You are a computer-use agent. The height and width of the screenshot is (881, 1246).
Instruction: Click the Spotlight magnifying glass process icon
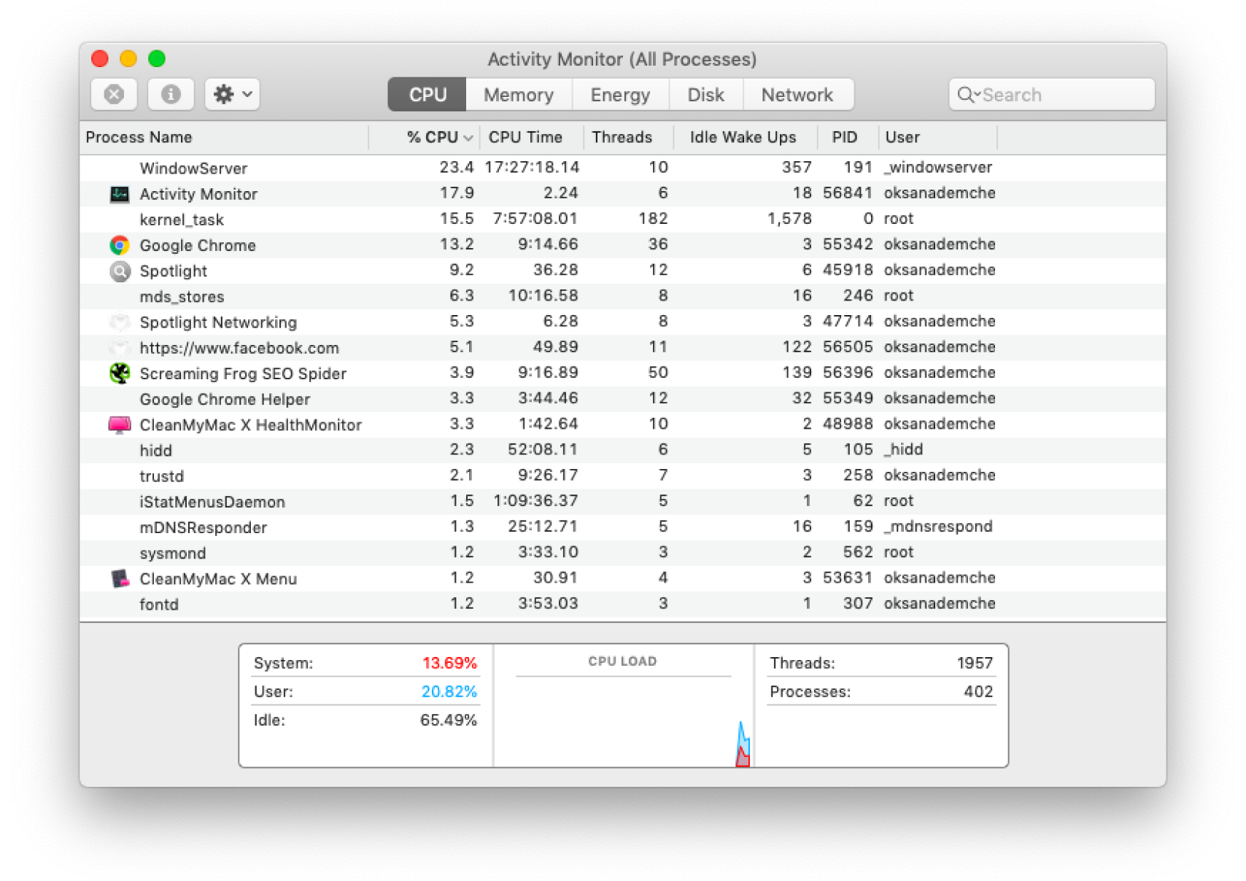[118, 271]
